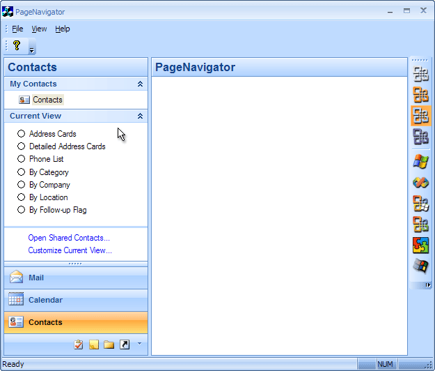Click the classic Windows flag icon
The width and height of the screenshot is (435, 371).
tap(421, 266)
